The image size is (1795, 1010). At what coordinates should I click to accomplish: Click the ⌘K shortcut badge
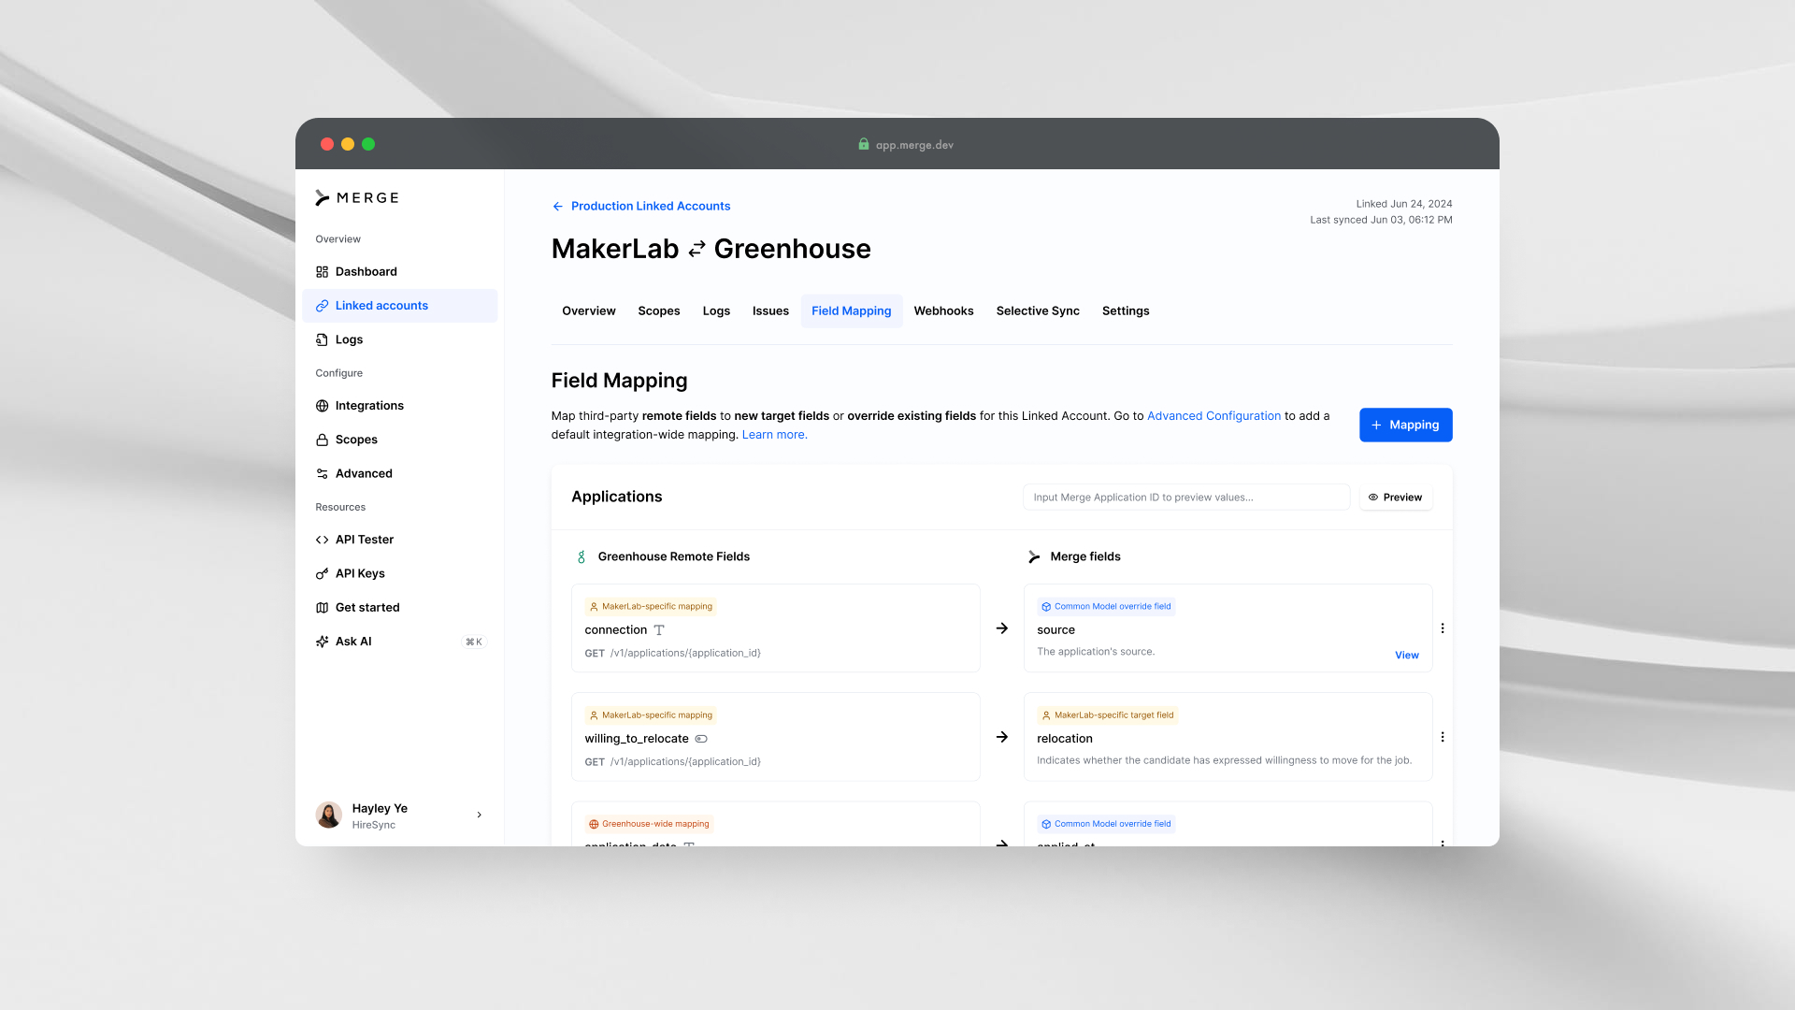[474, 642]
